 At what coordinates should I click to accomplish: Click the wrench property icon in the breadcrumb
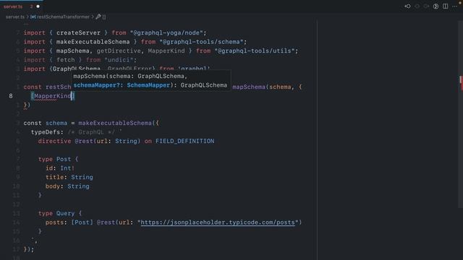coord(98,17)
